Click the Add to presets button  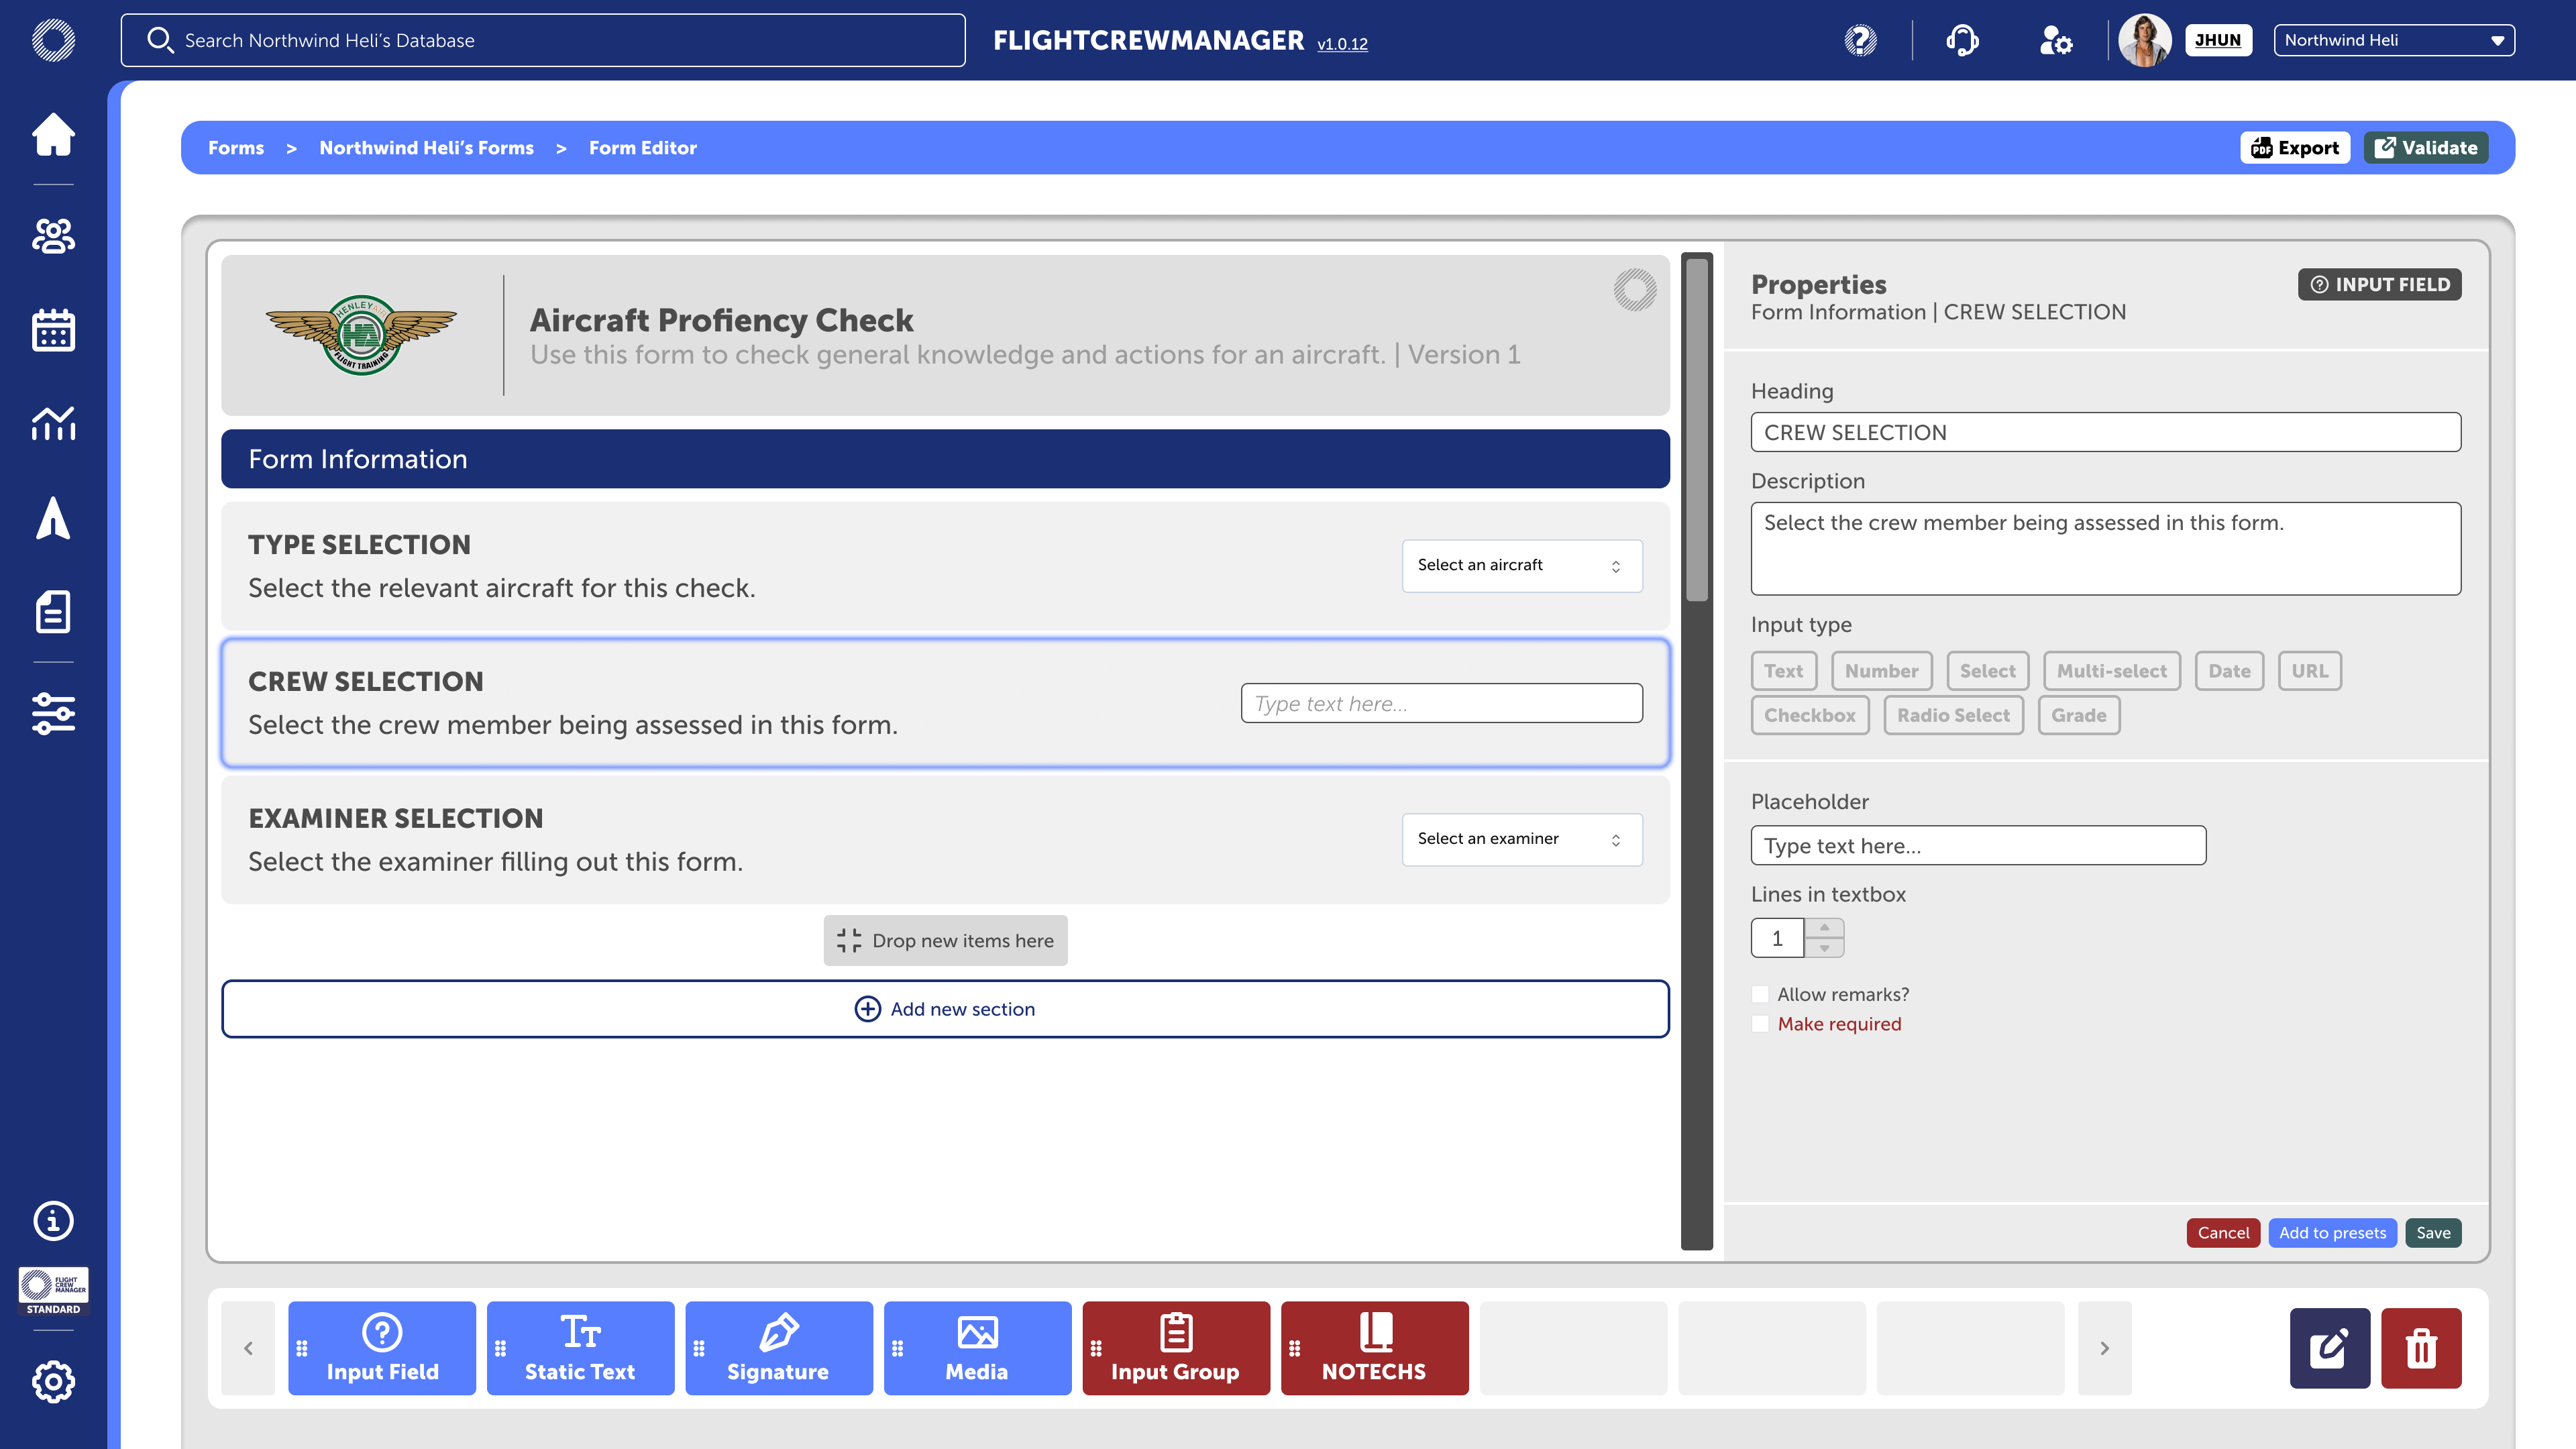(x=2332, y=1233)
